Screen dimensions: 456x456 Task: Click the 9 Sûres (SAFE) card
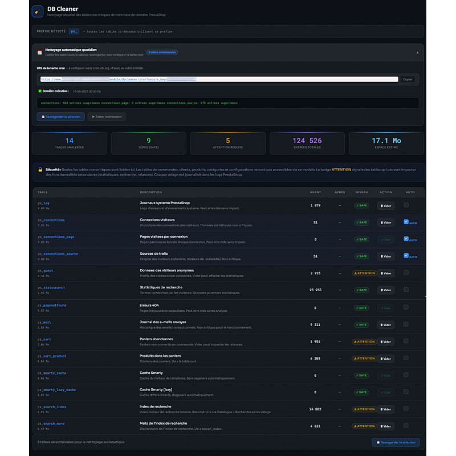(149, 143)
